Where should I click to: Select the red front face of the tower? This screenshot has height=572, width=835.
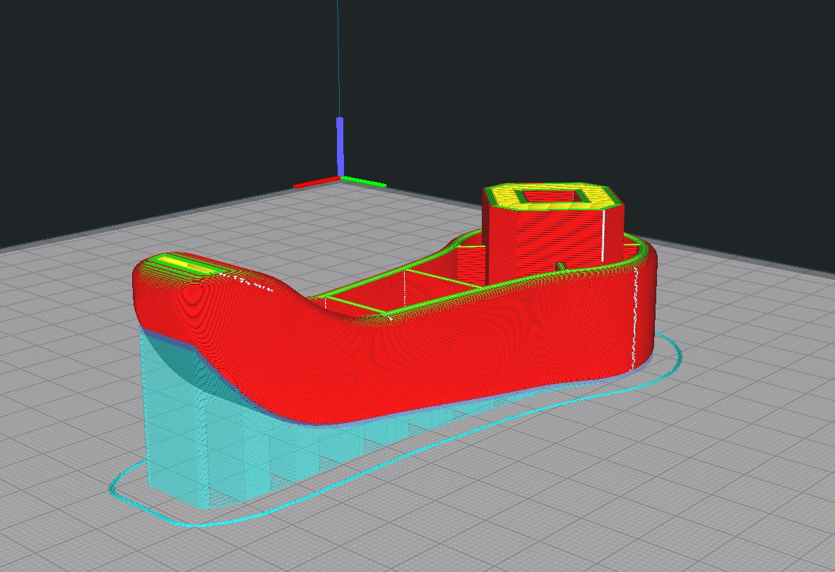(x=543, y=242)
